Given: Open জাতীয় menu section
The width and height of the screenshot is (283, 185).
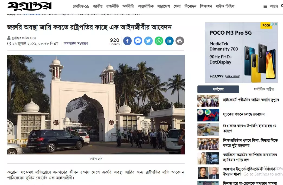Looking at the screenshot, I should point(98,6).
